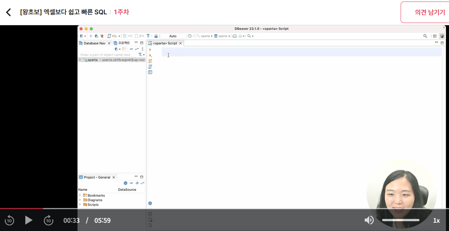
Task: Click the object name filter field
Action: pos(107,55)
